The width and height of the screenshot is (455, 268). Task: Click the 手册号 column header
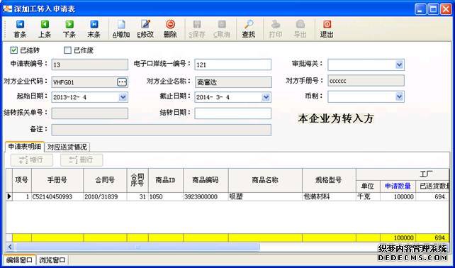pyautogui.click(x=57, y=180)
